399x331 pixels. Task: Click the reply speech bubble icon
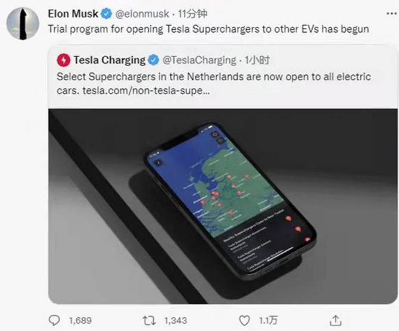[x=54, y=320]
